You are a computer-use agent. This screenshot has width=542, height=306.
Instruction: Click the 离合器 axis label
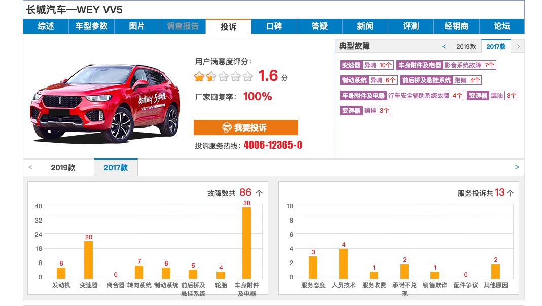click(116, 285)
